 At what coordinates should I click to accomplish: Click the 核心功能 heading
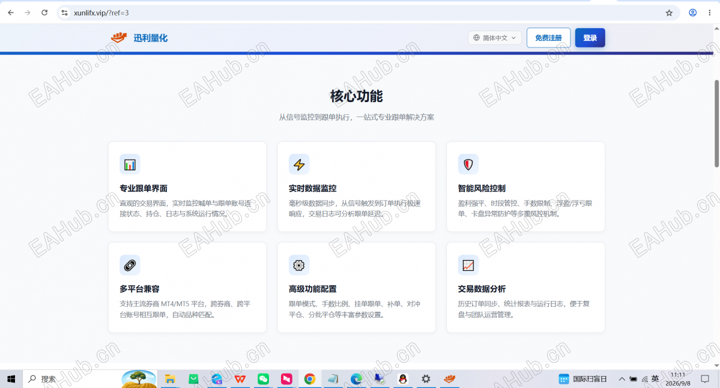point(356,96)
